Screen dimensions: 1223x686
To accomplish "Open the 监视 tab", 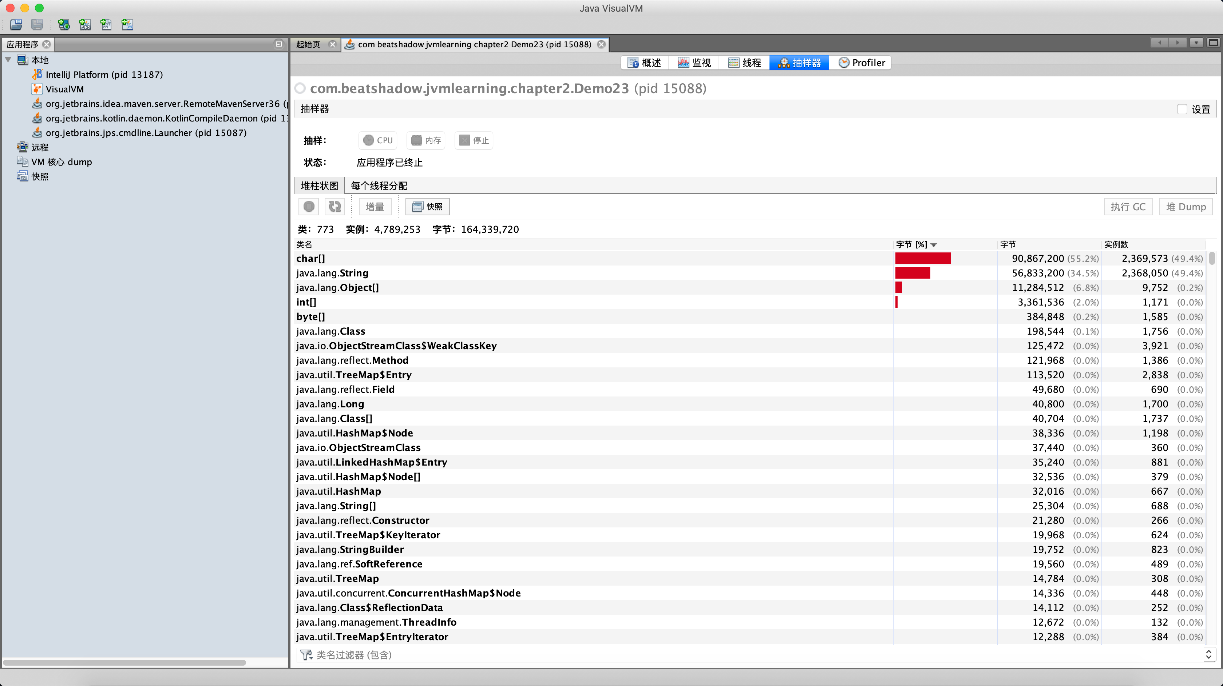I will (694, 63).
